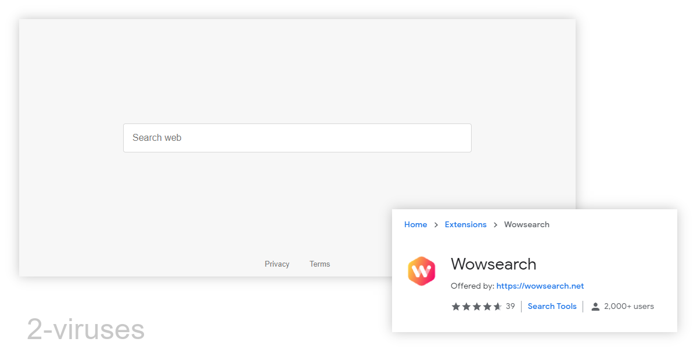Select the first rating star
This screenshot has width=697, height=353.
pos(455,306)
